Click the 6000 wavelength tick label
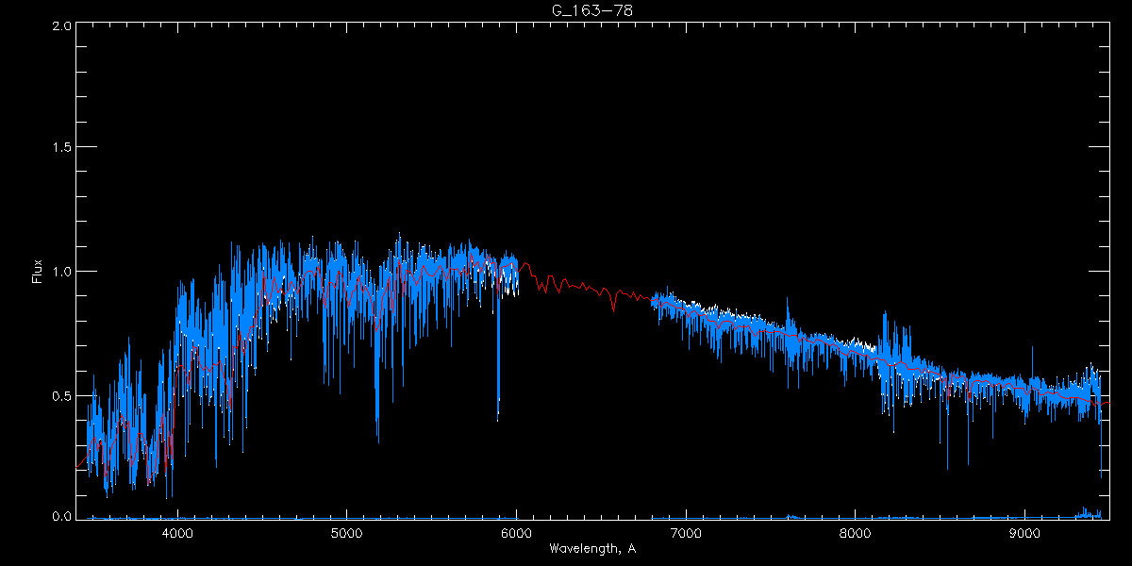Screen dimensions: 1132x566 (516, 533)
